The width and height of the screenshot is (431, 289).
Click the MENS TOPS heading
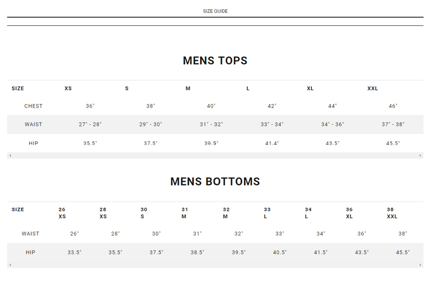pos(215,60)
